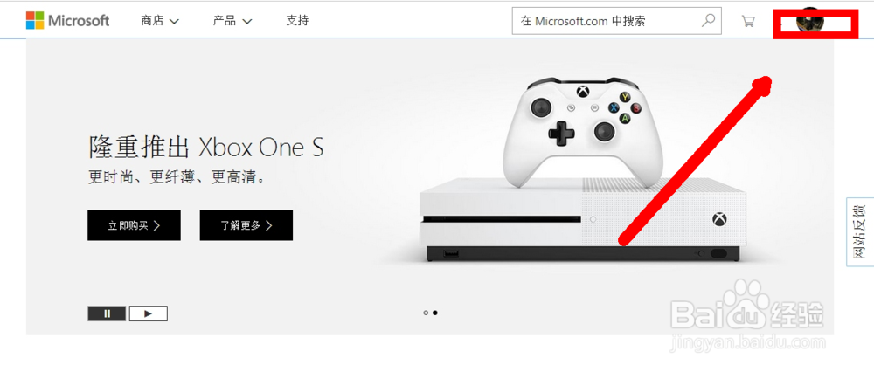874x372 pixels.
Task: Click the chevron beside 商店
Action: pyautogui.click(x=174, y=22)
